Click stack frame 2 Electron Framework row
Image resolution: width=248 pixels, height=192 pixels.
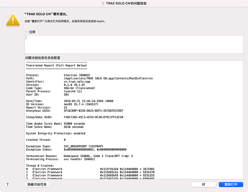[x=90, y=175]
